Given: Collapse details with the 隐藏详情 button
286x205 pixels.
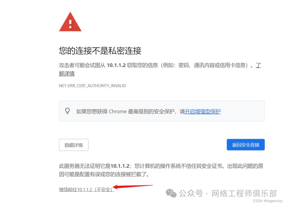Looking at the screenshot, I should 74,145.
